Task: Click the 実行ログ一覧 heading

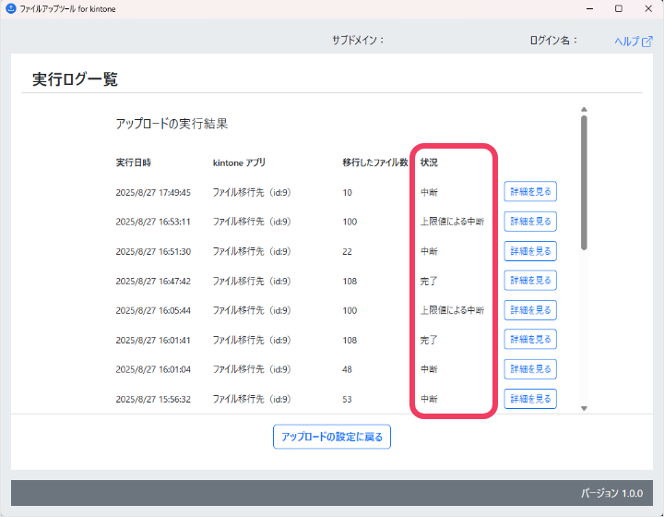Action: [x=75, y=79]
